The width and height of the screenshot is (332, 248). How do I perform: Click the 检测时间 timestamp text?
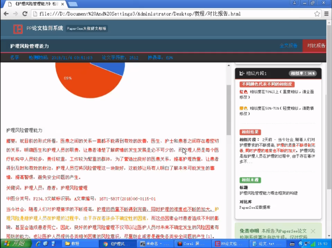[61, 58]
